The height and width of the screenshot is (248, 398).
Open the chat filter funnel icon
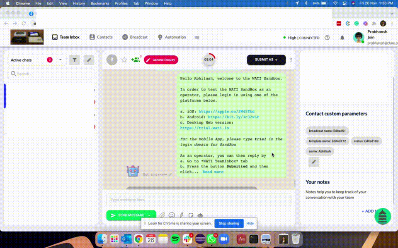(74, 60)
